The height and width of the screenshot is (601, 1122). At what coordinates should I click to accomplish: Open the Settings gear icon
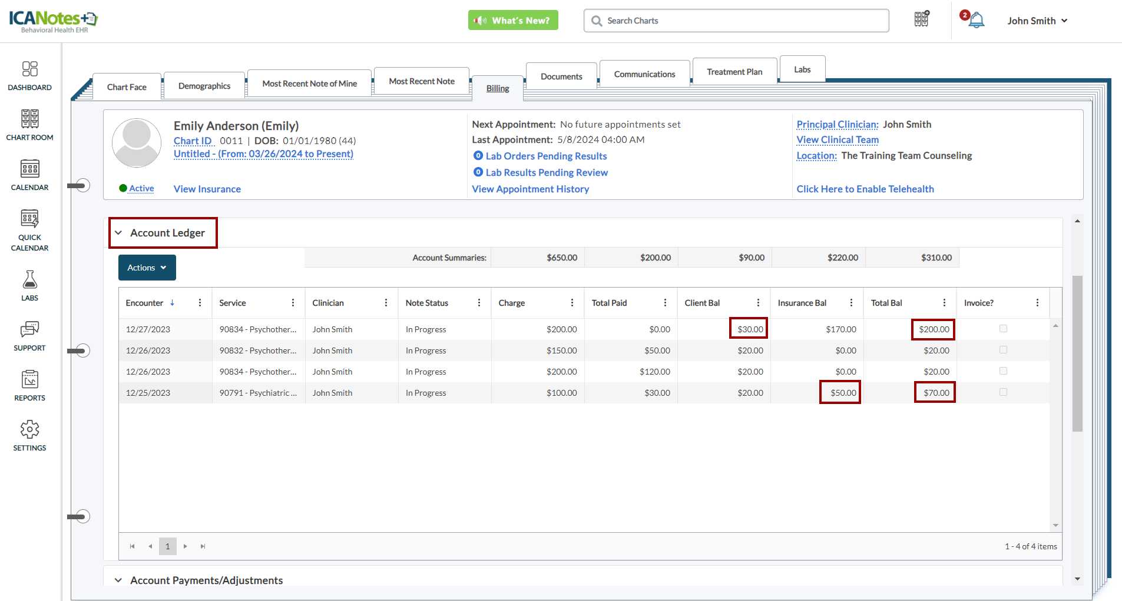tap(29, 430)
